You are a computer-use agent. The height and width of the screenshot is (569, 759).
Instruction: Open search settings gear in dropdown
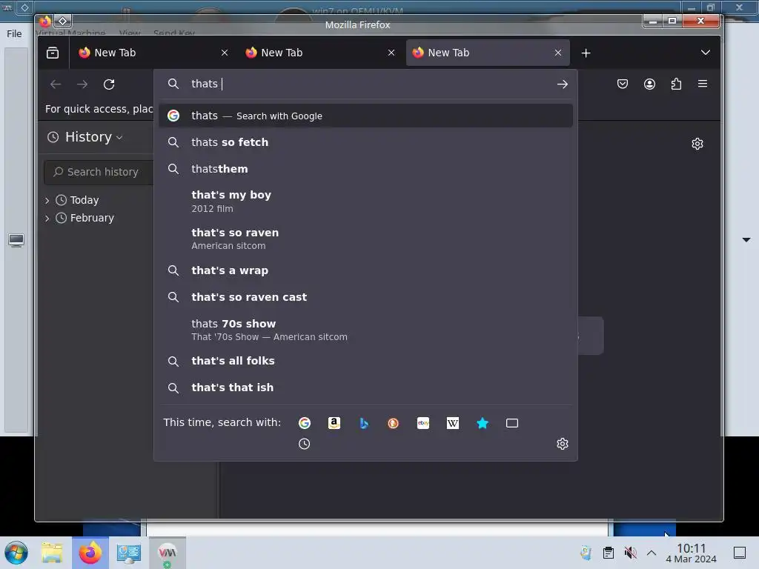click(x=562, y=444)
